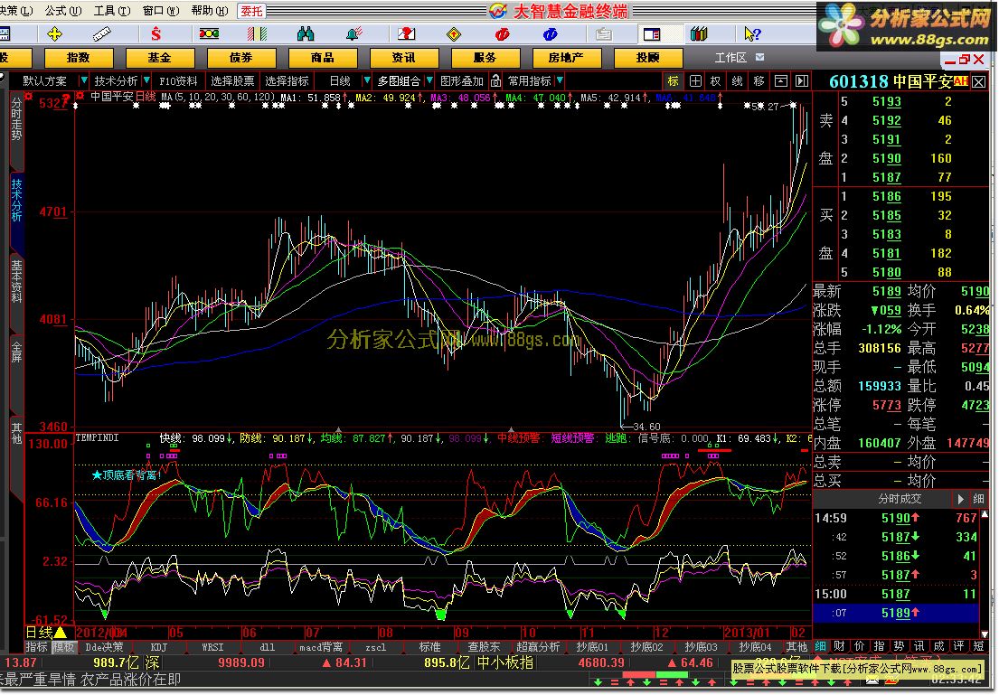Open the traffic-light signal icon
Image resolution: width=999 pixels, height=695 pixels.
click(x=209, y=33)
